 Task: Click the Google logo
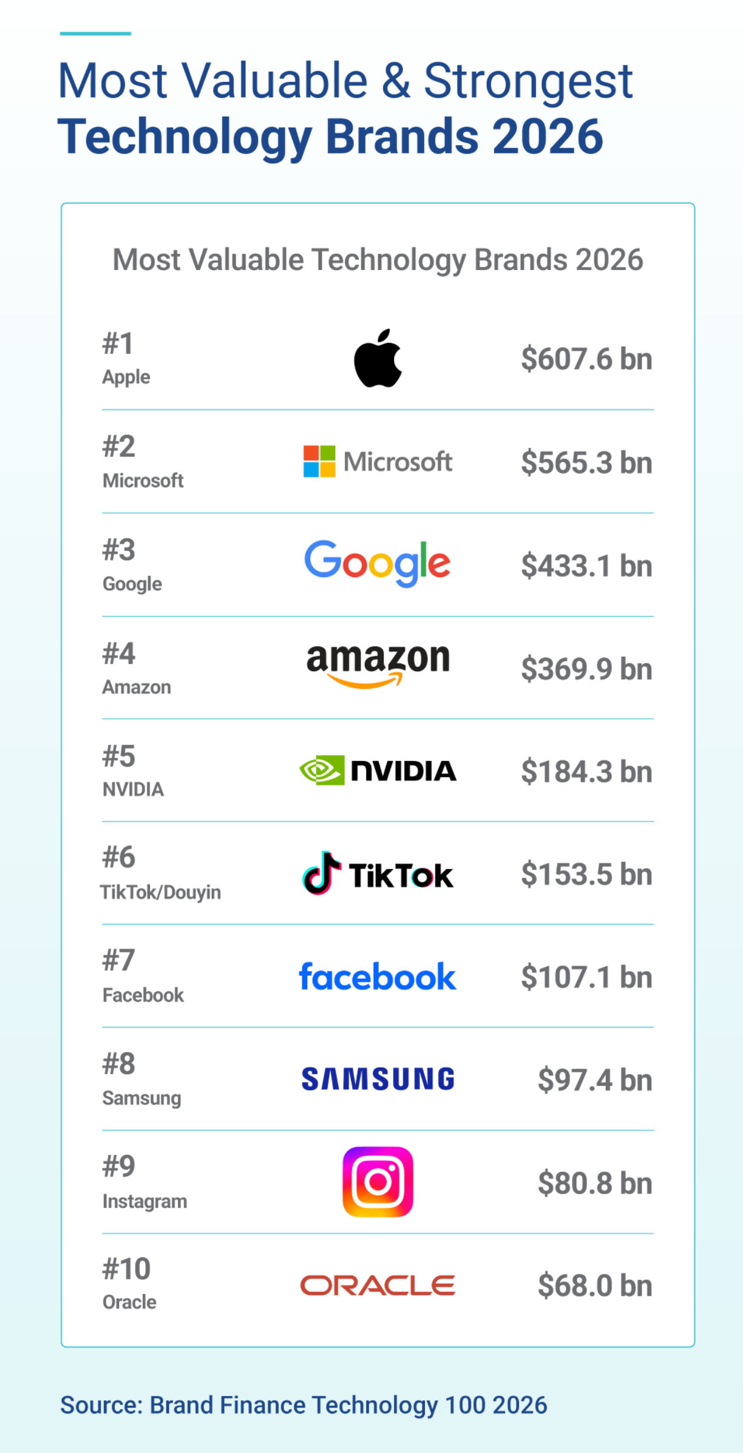377,563
